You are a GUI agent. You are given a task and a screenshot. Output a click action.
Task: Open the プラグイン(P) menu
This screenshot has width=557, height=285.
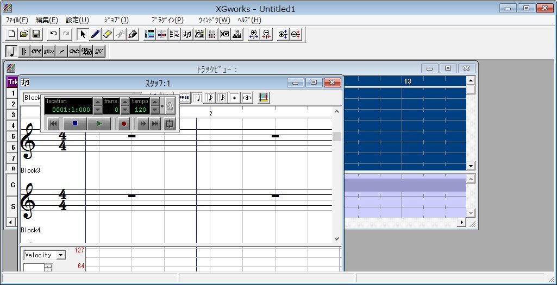click(x=167, y=20)
